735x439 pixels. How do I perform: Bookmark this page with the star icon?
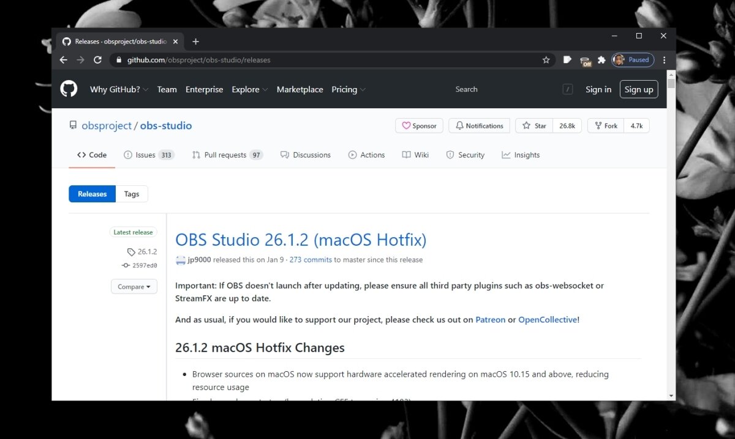(546, 60)
